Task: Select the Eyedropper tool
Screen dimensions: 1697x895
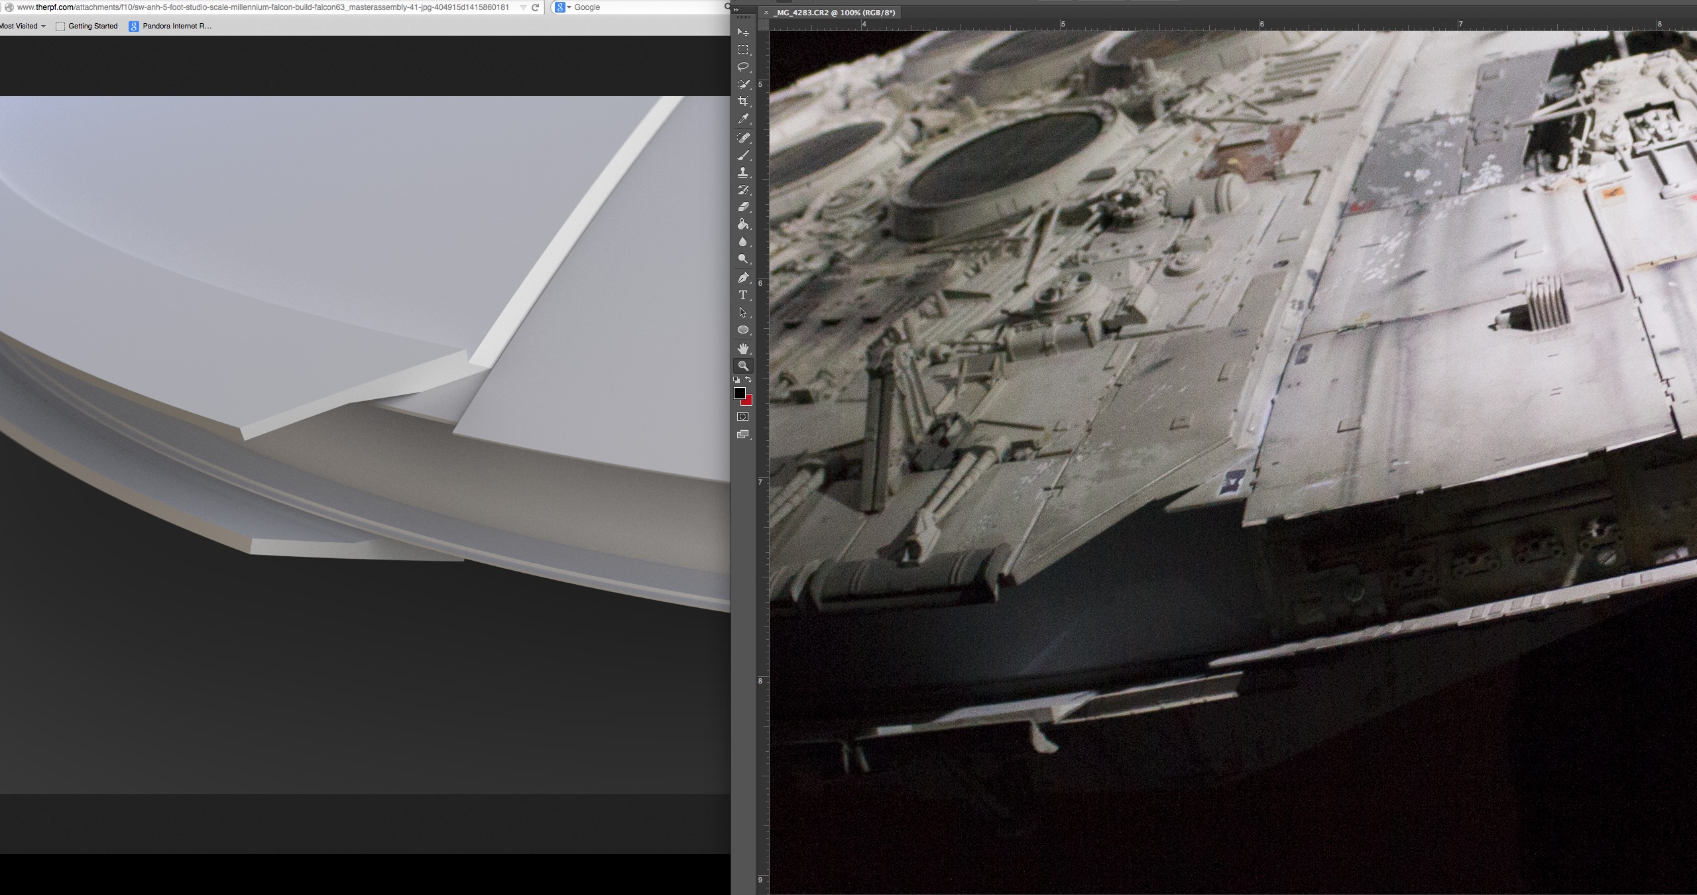Action: pyautogui.click(x=743, y=119)
